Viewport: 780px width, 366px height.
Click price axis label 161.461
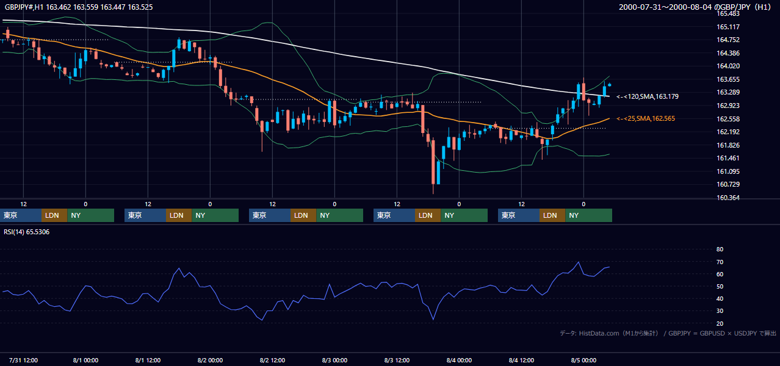click(x=728, y=158)
